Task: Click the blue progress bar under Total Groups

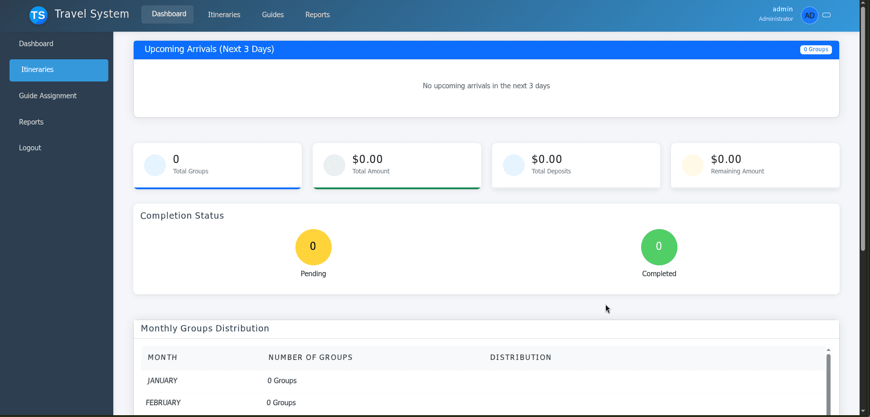Action: [x=217, y=187]
